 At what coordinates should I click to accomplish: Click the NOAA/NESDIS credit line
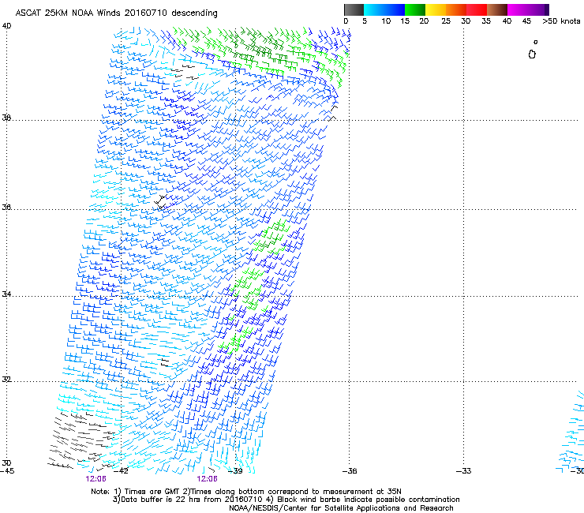tap(341, 508)
